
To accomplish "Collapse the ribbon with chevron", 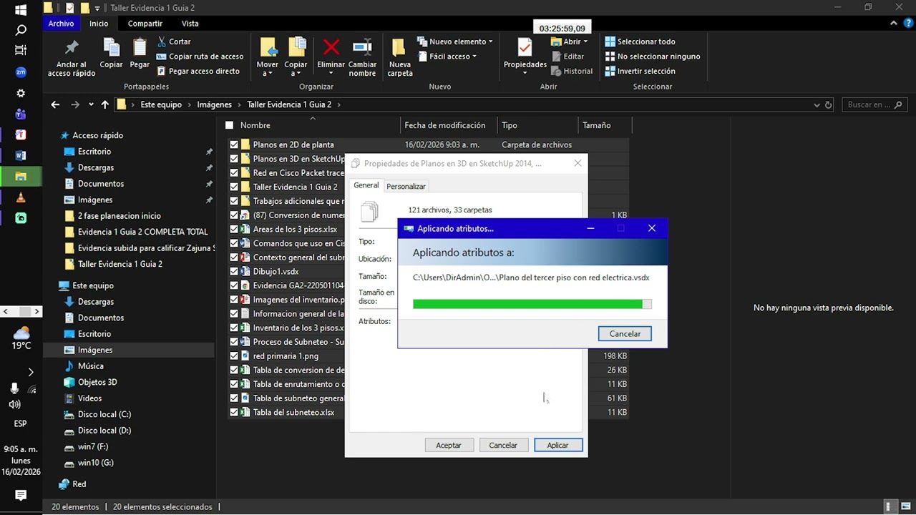I will 892,24.
